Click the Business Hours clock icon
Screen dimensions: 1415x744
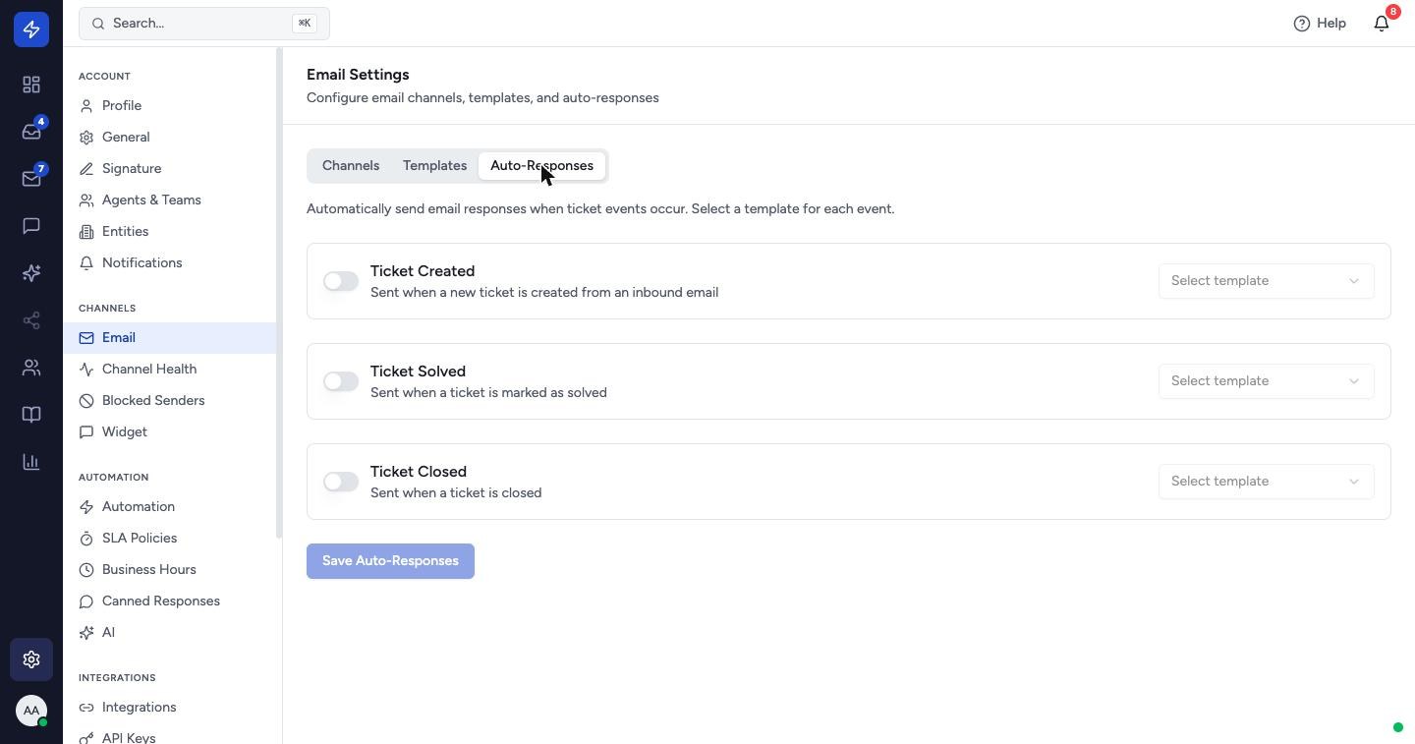(x=86, y=569)
